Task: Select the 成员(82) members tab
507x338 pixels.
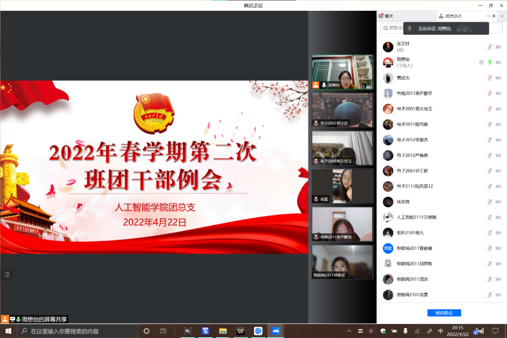Action: 450,16
